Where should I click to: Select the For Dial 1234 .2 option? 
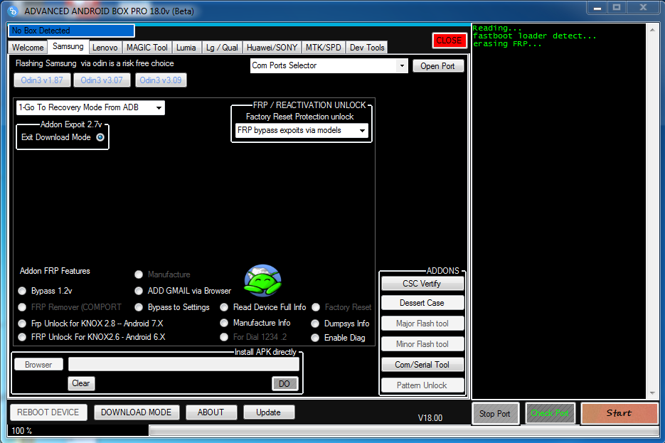(x=224, y=337)
